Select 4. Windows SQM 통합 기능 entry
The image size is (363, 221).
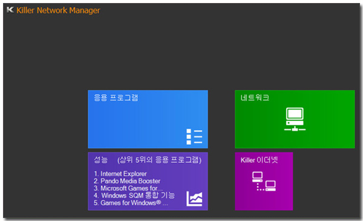134,196
